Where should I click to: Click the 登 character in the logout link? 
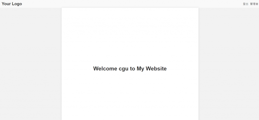(244, 4)
